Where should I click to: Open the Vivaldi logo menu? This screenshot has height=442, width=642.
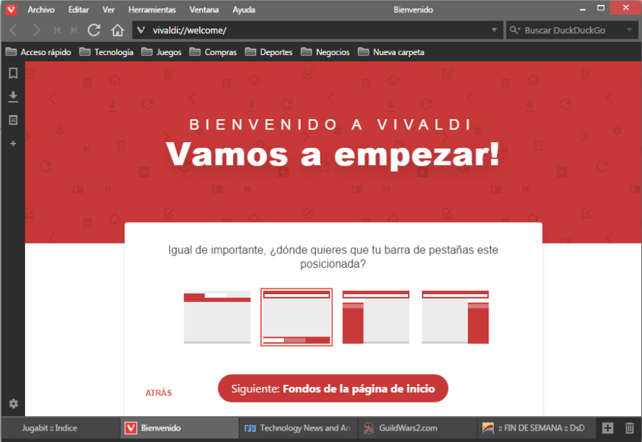pos(11,9)
